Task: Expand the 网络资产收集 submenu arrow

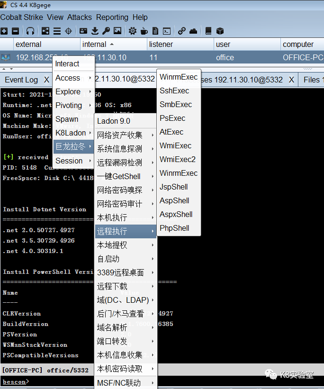Action: [153, 135]
